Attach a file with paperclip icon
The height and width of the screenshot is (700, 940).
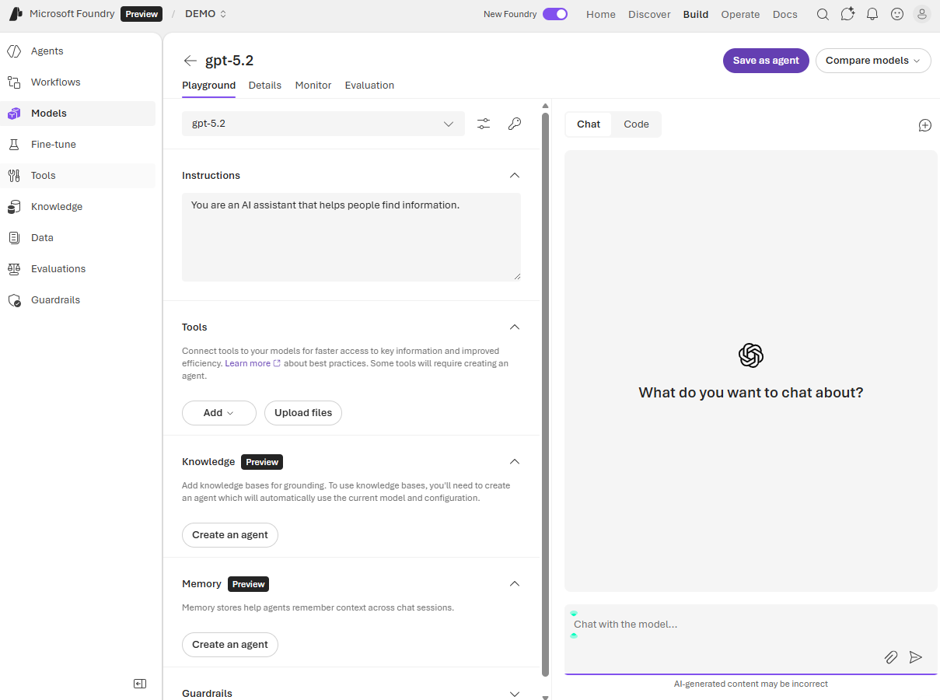(x=891, y=657)
